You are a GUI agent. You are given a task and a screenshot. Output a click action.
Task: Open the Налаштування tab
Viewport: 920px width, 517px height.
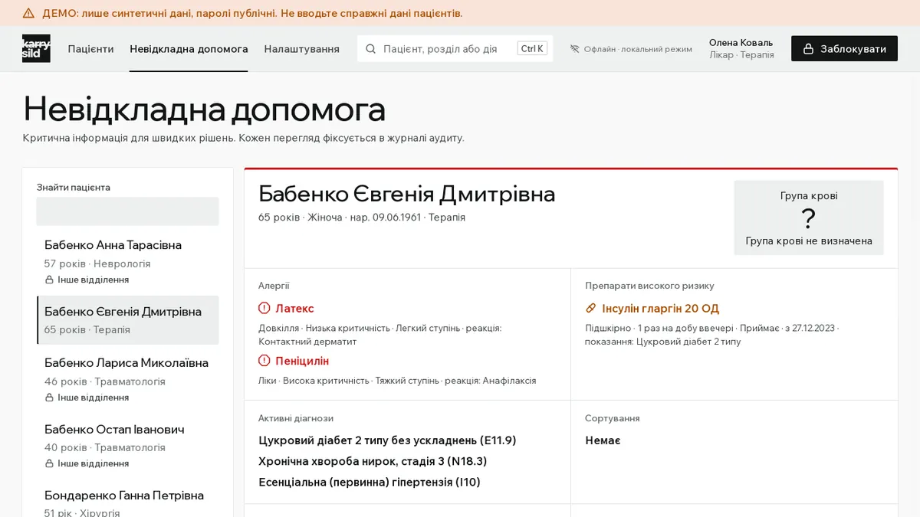[302, 49]
